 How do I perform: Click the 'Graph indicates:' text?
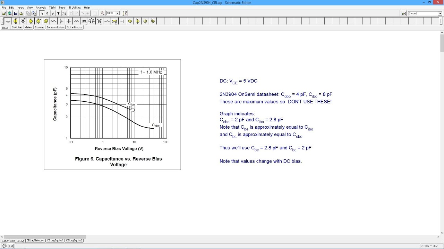[x=237, y=114]
